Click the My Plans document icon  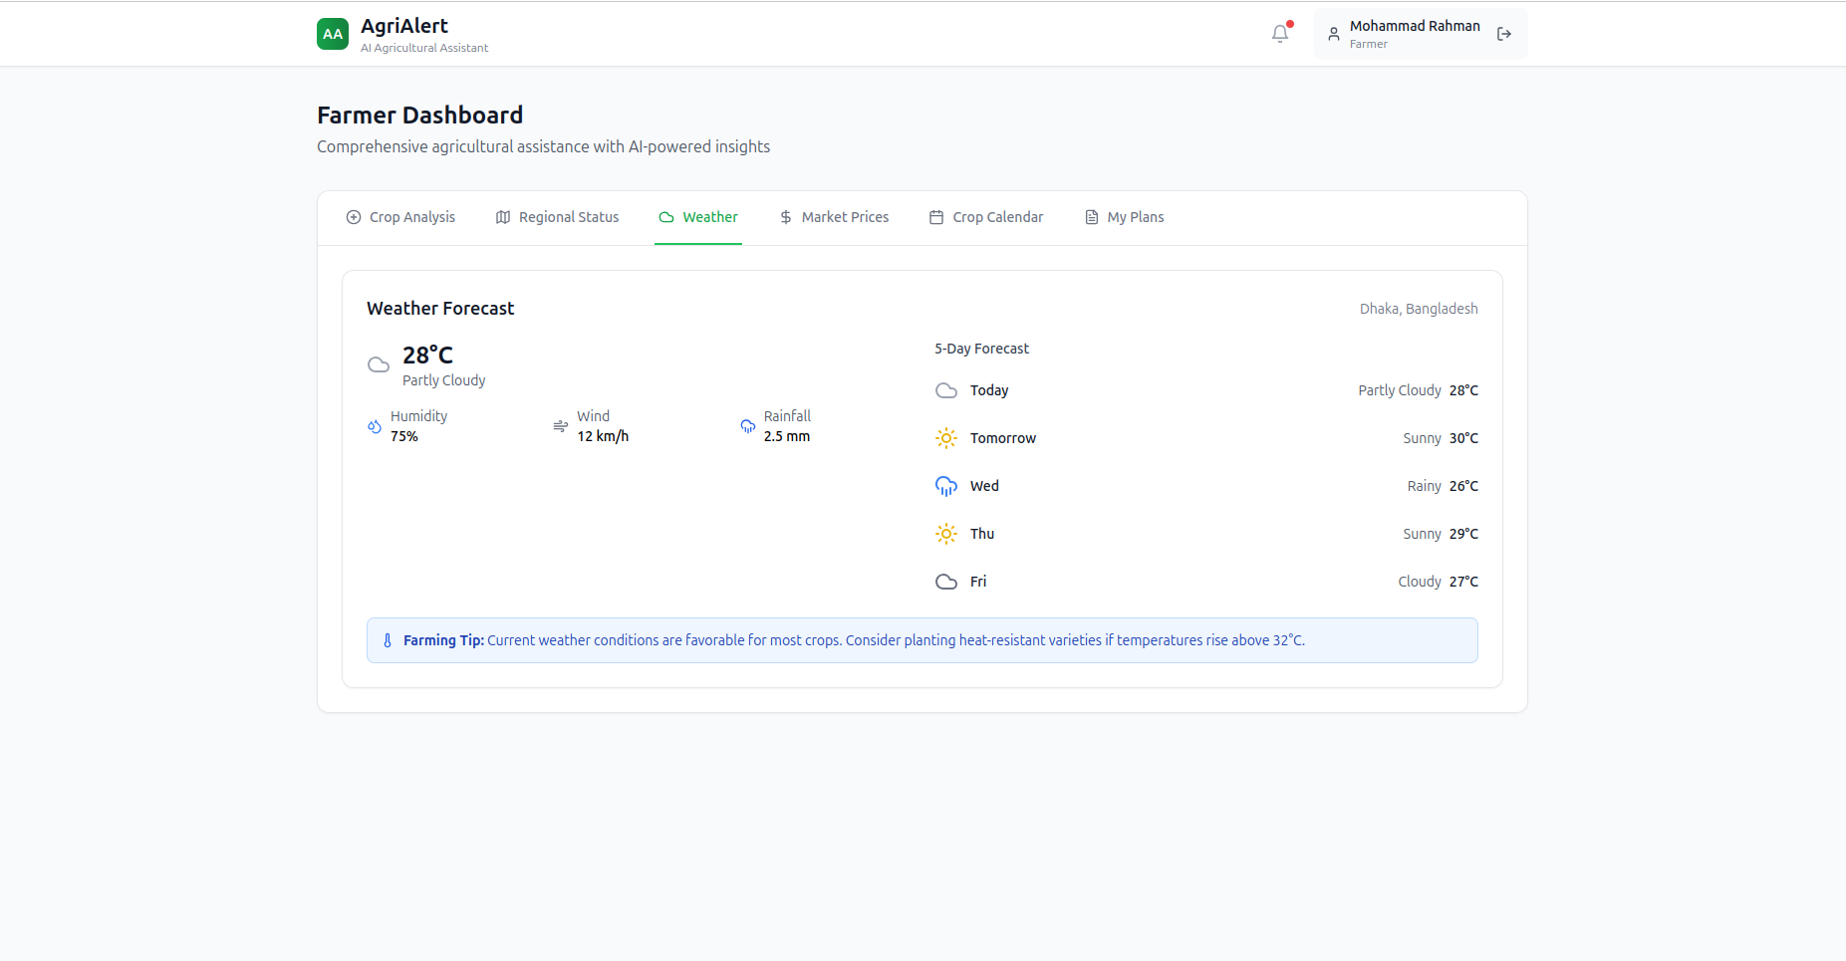tap(1092, 217)
